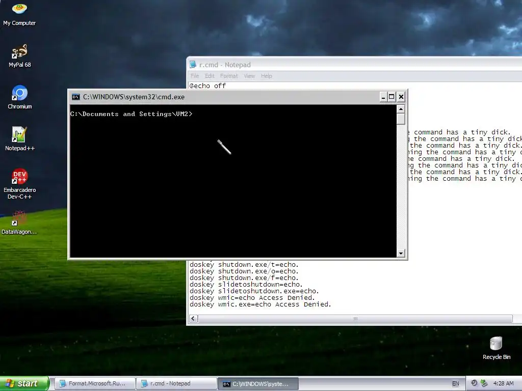Switch to Format.Microsoft.Ru taskbar button

(95, 383)
